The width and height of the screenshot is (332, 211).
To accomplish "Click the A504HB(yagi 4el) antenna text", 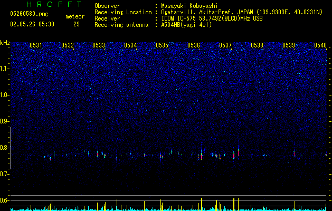I will click(186, 25).
